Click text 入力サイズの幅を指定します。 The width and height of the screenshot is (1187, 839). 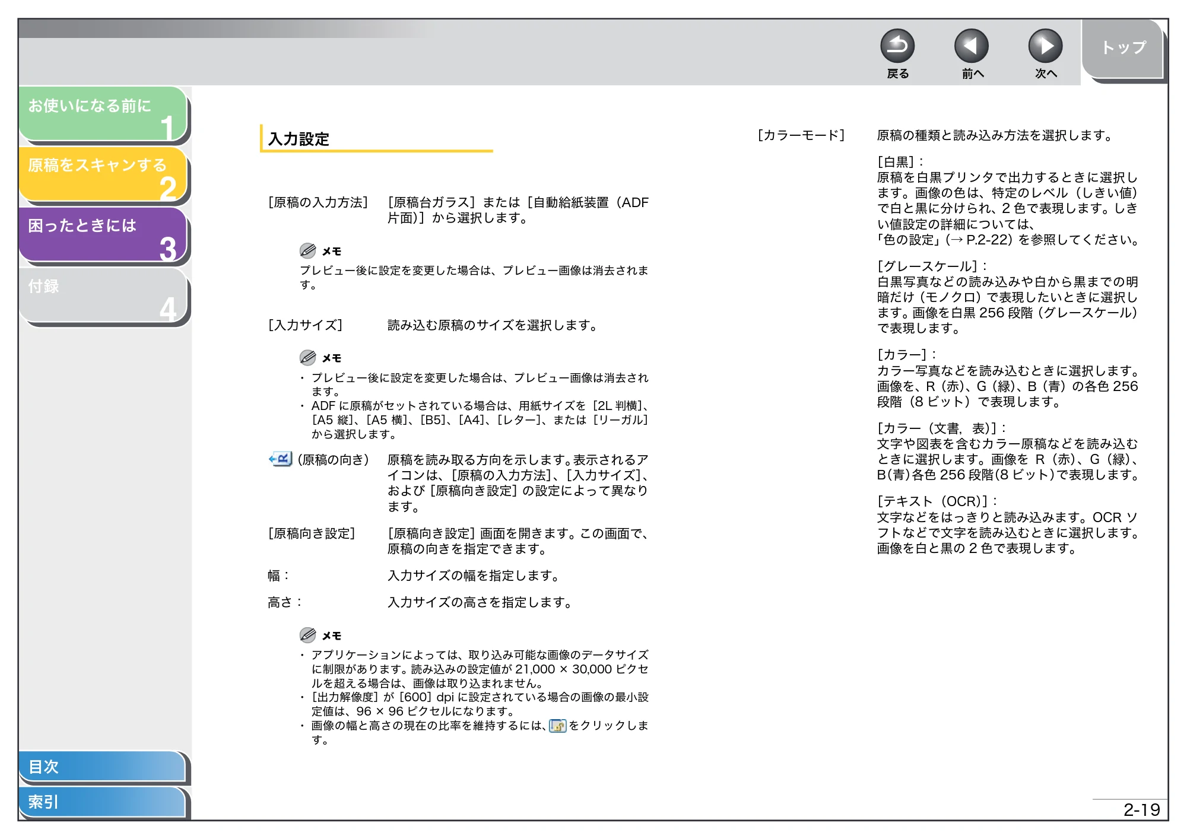474,576
